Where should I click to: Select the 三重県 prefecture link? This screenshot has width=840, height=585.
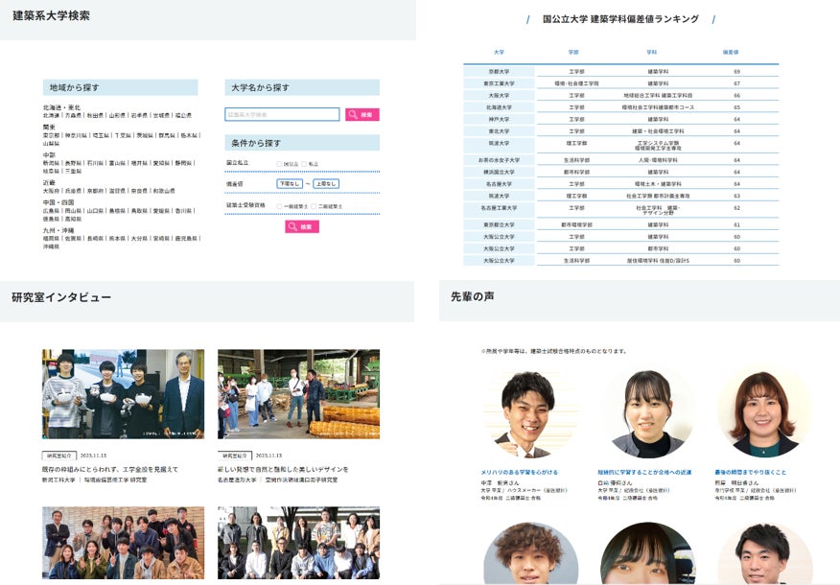[x=74, y=172]
